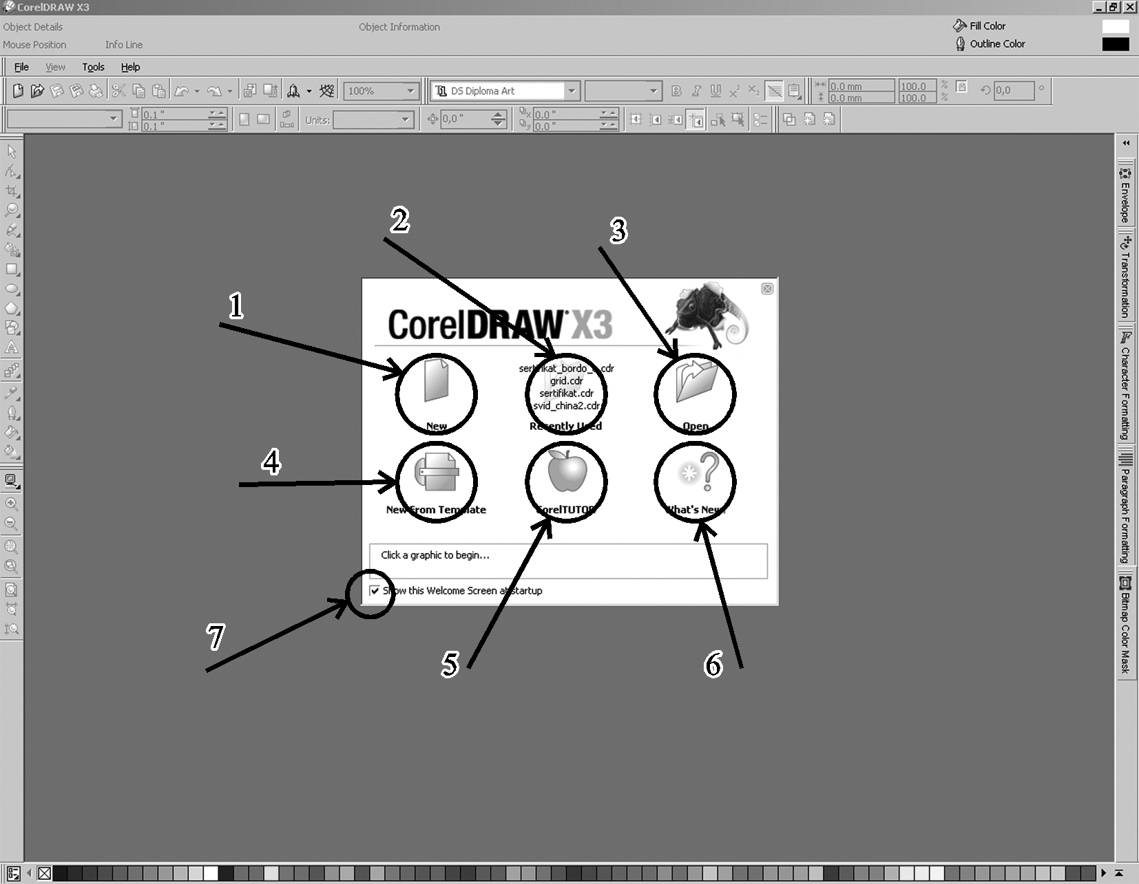Select the Eyedropper tool in the toolbox

pos(12,393)
